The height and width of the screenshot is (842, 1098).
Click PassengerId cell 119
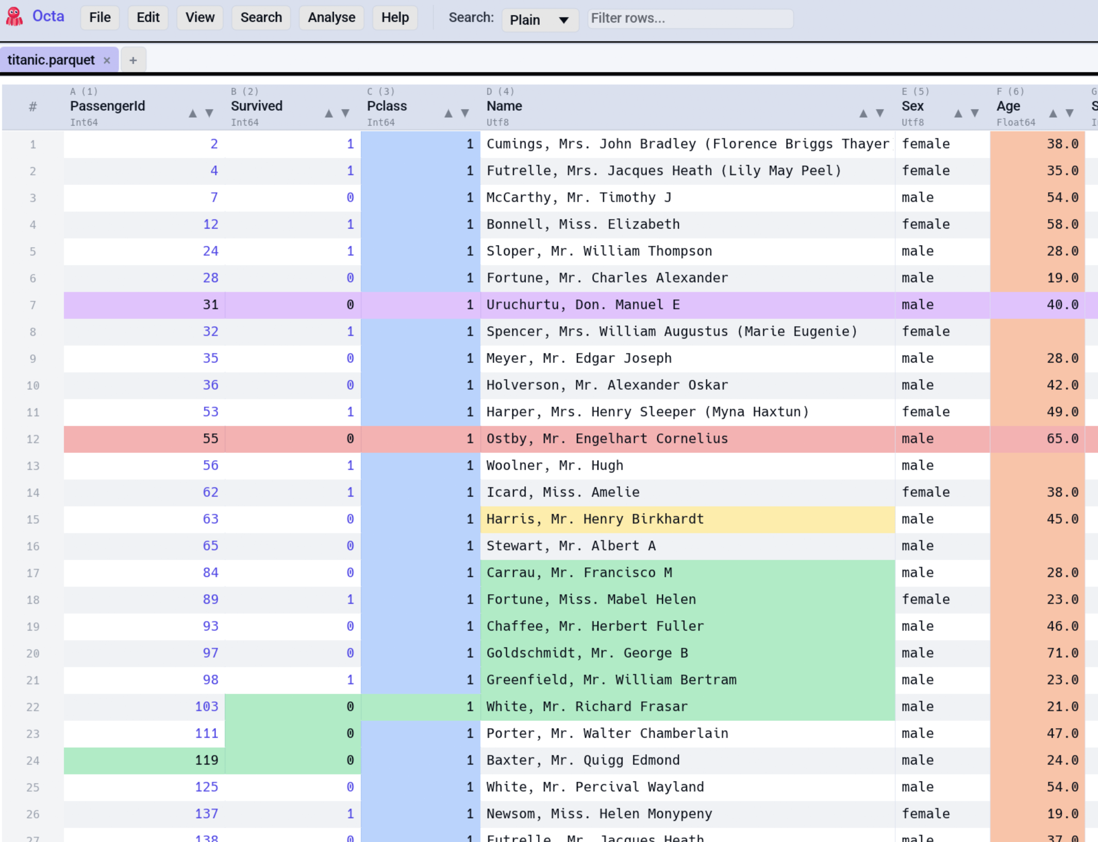pyautogui.click(x=144, y=761)
